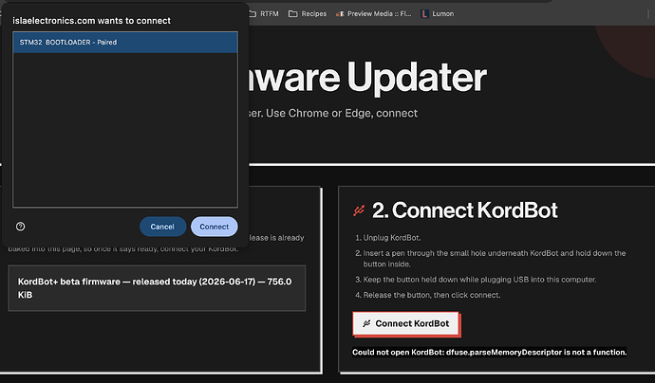Click the Lumon bookmark favicon
Viewport: 655px width, 383px height.
click(x=425, y=14)
